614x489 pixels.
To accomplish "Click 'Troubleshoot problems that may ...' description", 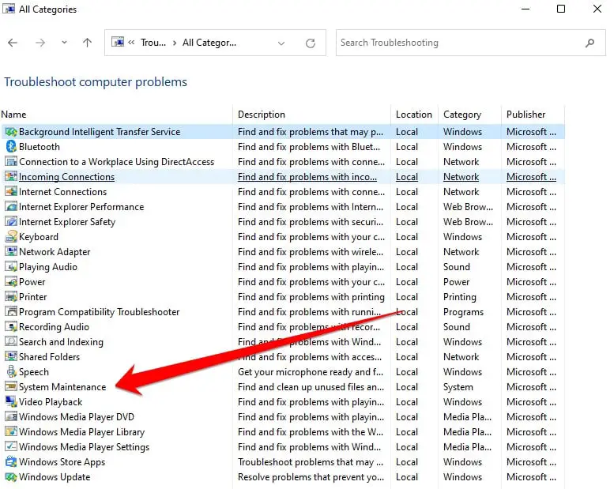I will pos(311,462).
